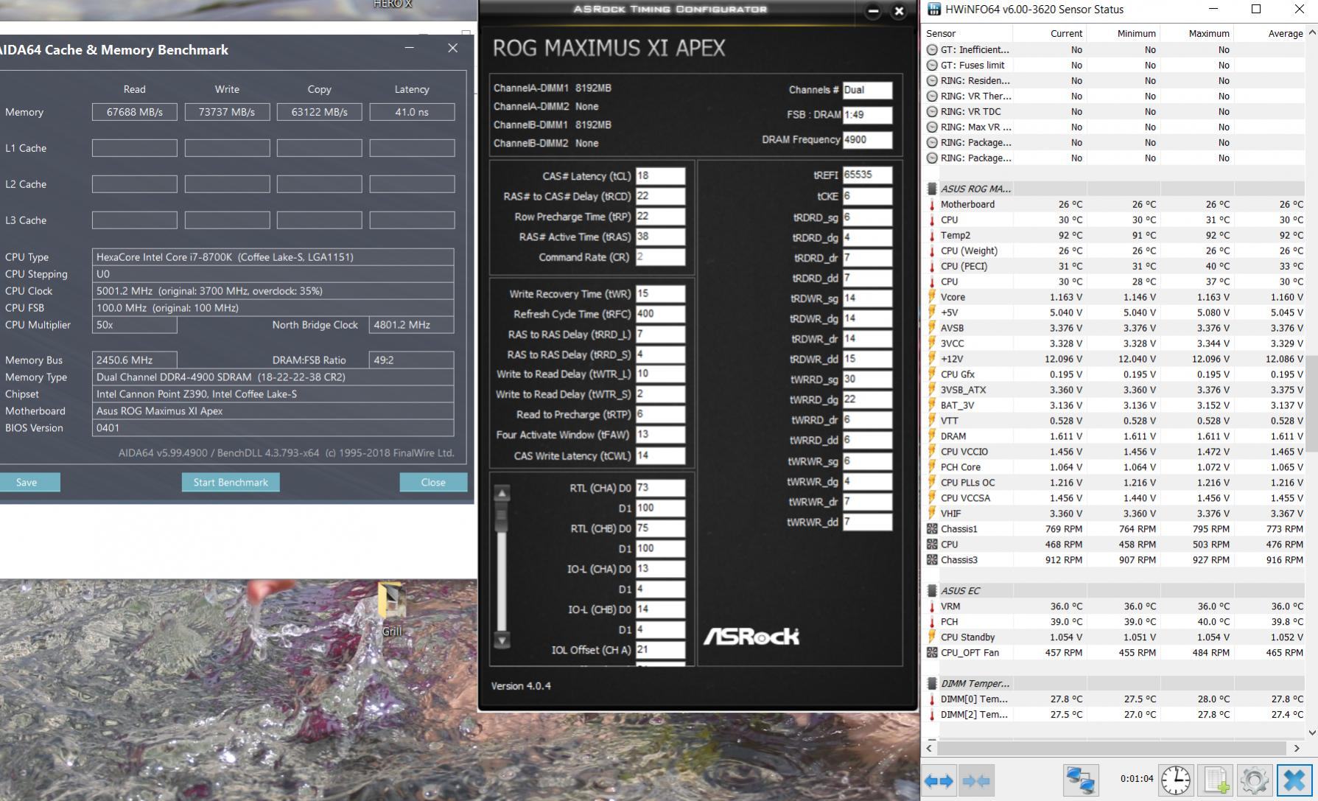Image resolution: width=1318 pixels, height=801 pixels.
Task: Click the Refresh Cycle Time (tRFC) field
Action: [x=660, y=314]
